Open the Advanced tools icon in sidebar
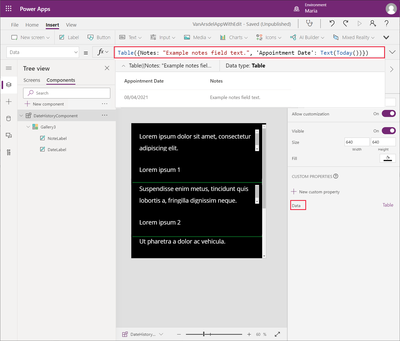 point(9,152)
